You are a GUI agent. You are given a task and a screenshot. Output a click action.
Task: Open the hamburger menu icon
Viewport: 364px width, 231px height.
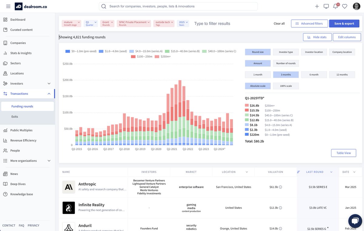pyautogui.click(x=8, y=6)
